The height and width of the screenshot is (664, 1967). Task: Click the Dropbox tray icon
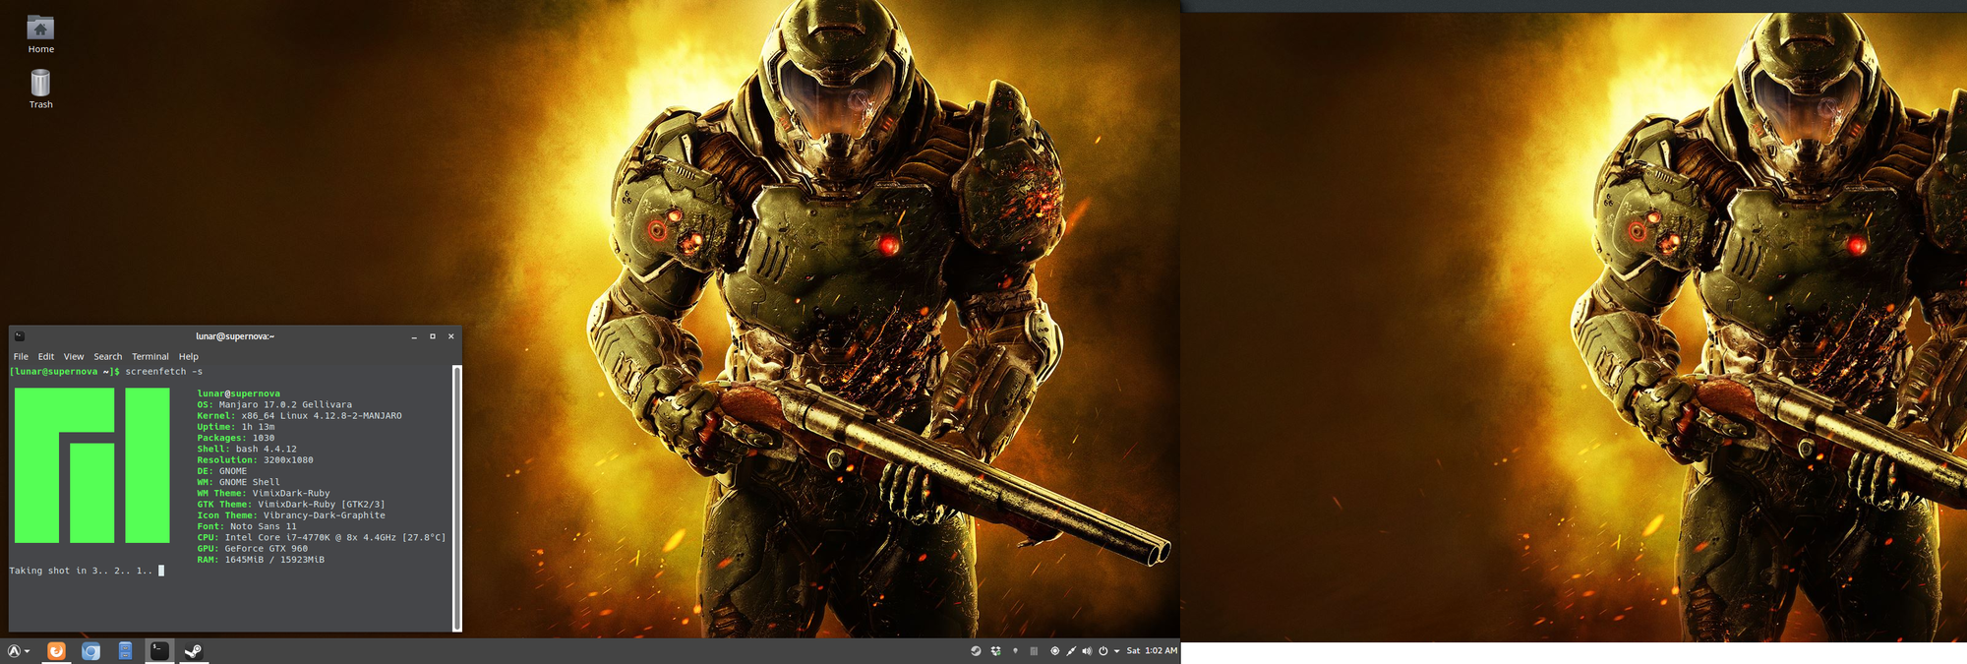pos(996,651)
